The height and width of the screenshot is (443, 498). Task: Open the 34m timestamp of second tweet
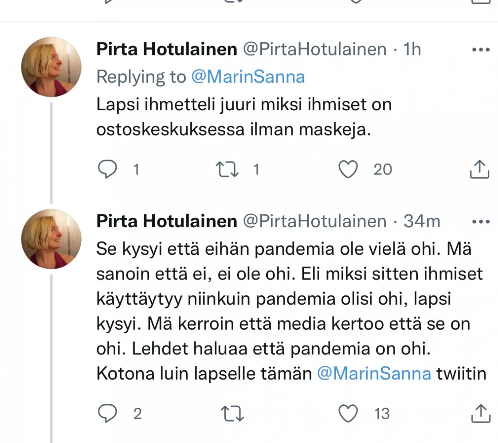422,221
